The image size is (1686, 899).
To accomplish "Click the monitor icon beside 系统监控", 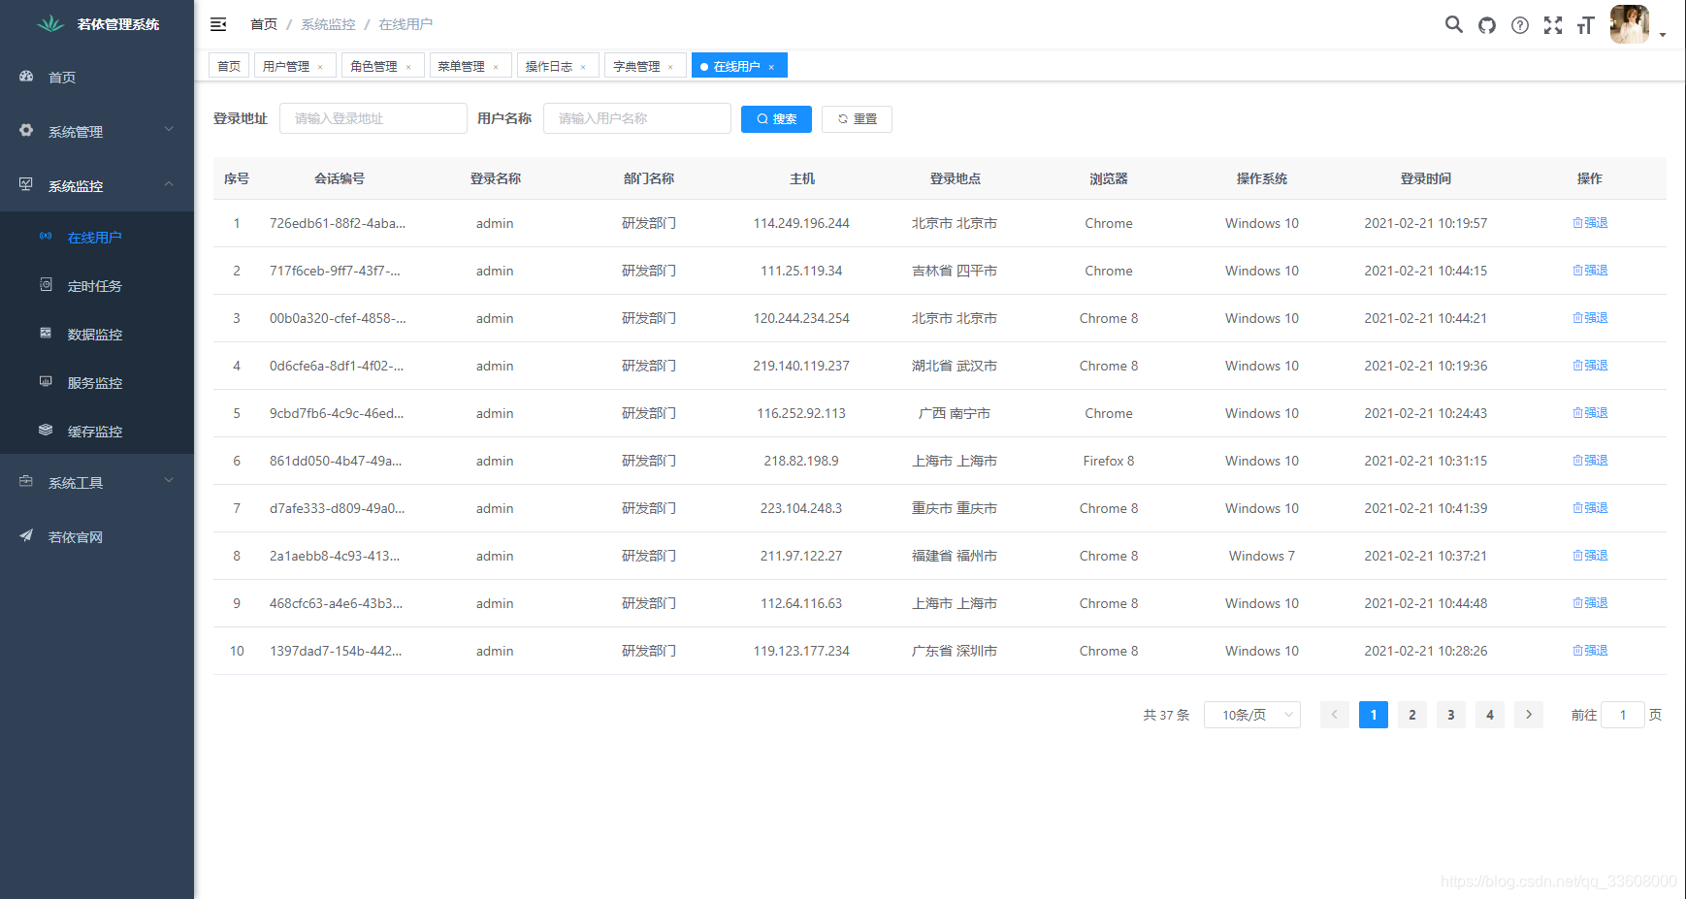I will point(26,184).
